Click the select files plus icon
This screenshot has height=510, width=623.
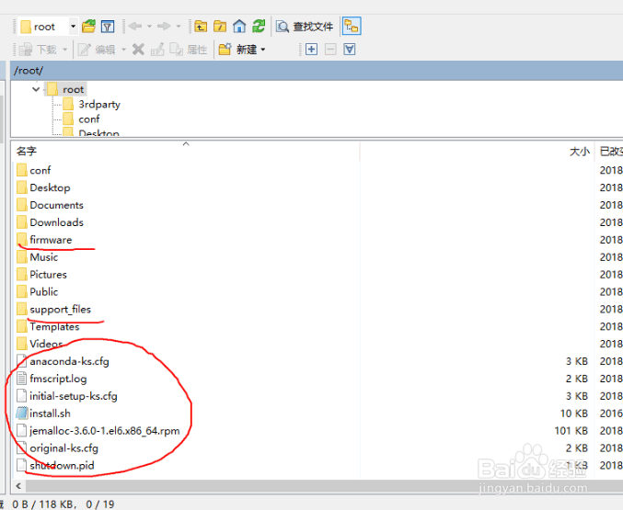(x=311, y=50)
